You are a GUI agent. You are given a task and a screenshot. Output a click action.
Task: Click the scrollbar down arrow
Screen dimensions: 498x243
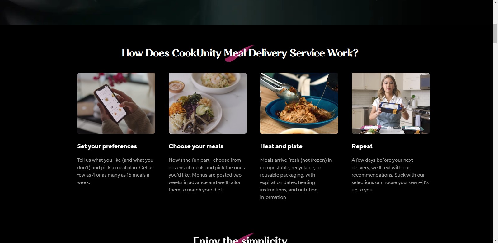tap(495, 240)
